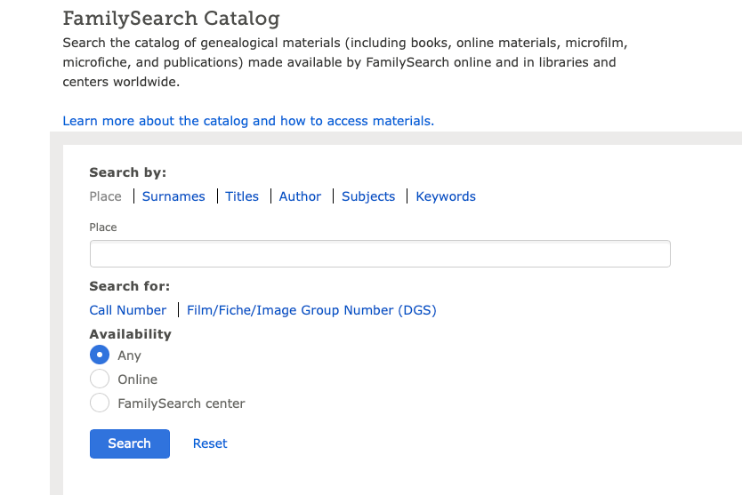Select the Any availability radio button
Screen dimensions: 742x495
click(x=101, y=355)
